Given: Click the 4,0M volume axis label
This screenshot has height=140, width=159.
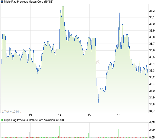Looking at the screenshot, I should click(x=152, y=123).
